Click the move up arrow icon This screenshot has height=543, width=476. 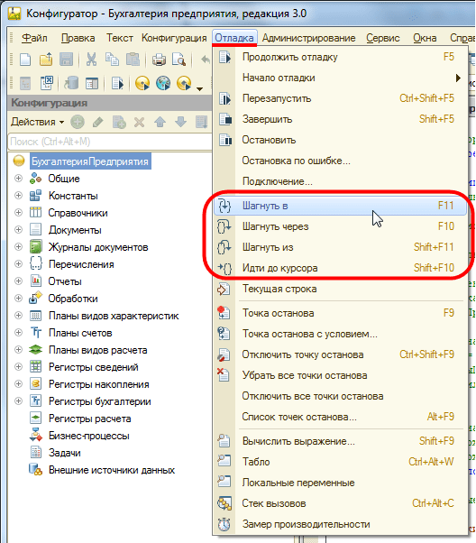(x=160, y=122)
